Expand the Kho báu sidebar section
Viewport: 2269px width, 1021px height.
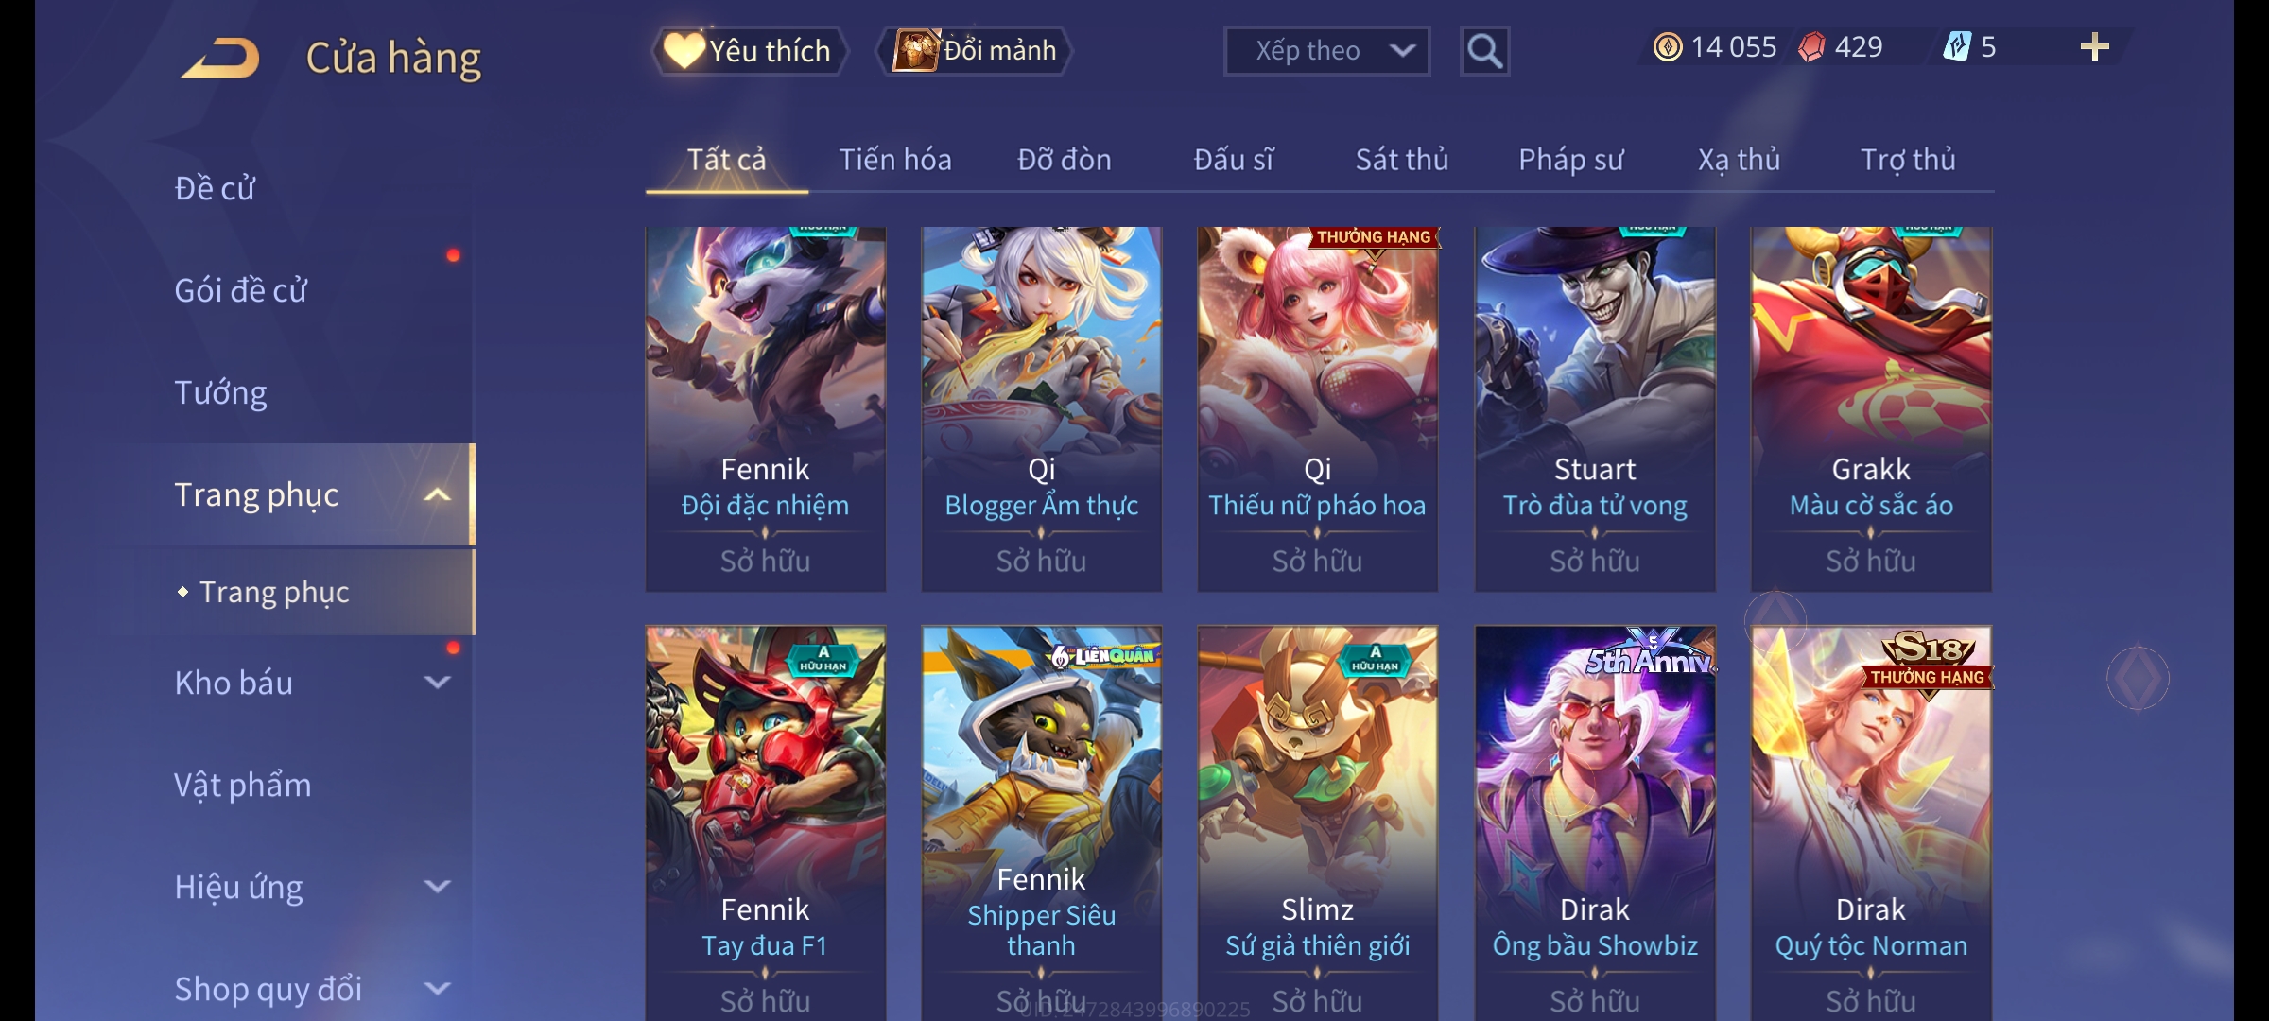(437, 683)
